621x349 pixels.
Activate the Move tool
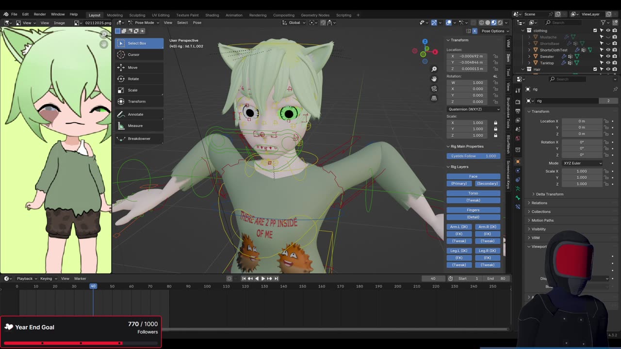click(139, 67)
